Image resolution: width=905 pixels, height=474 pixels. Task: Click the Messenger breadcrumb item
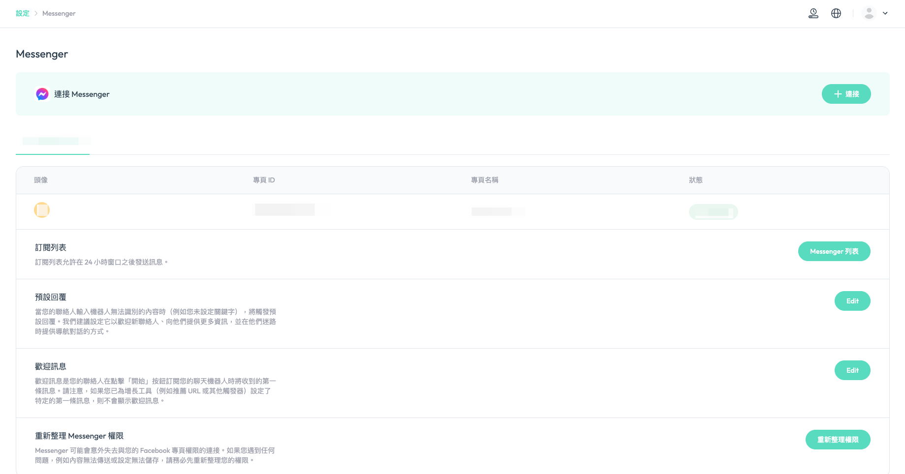coord(59,13)
